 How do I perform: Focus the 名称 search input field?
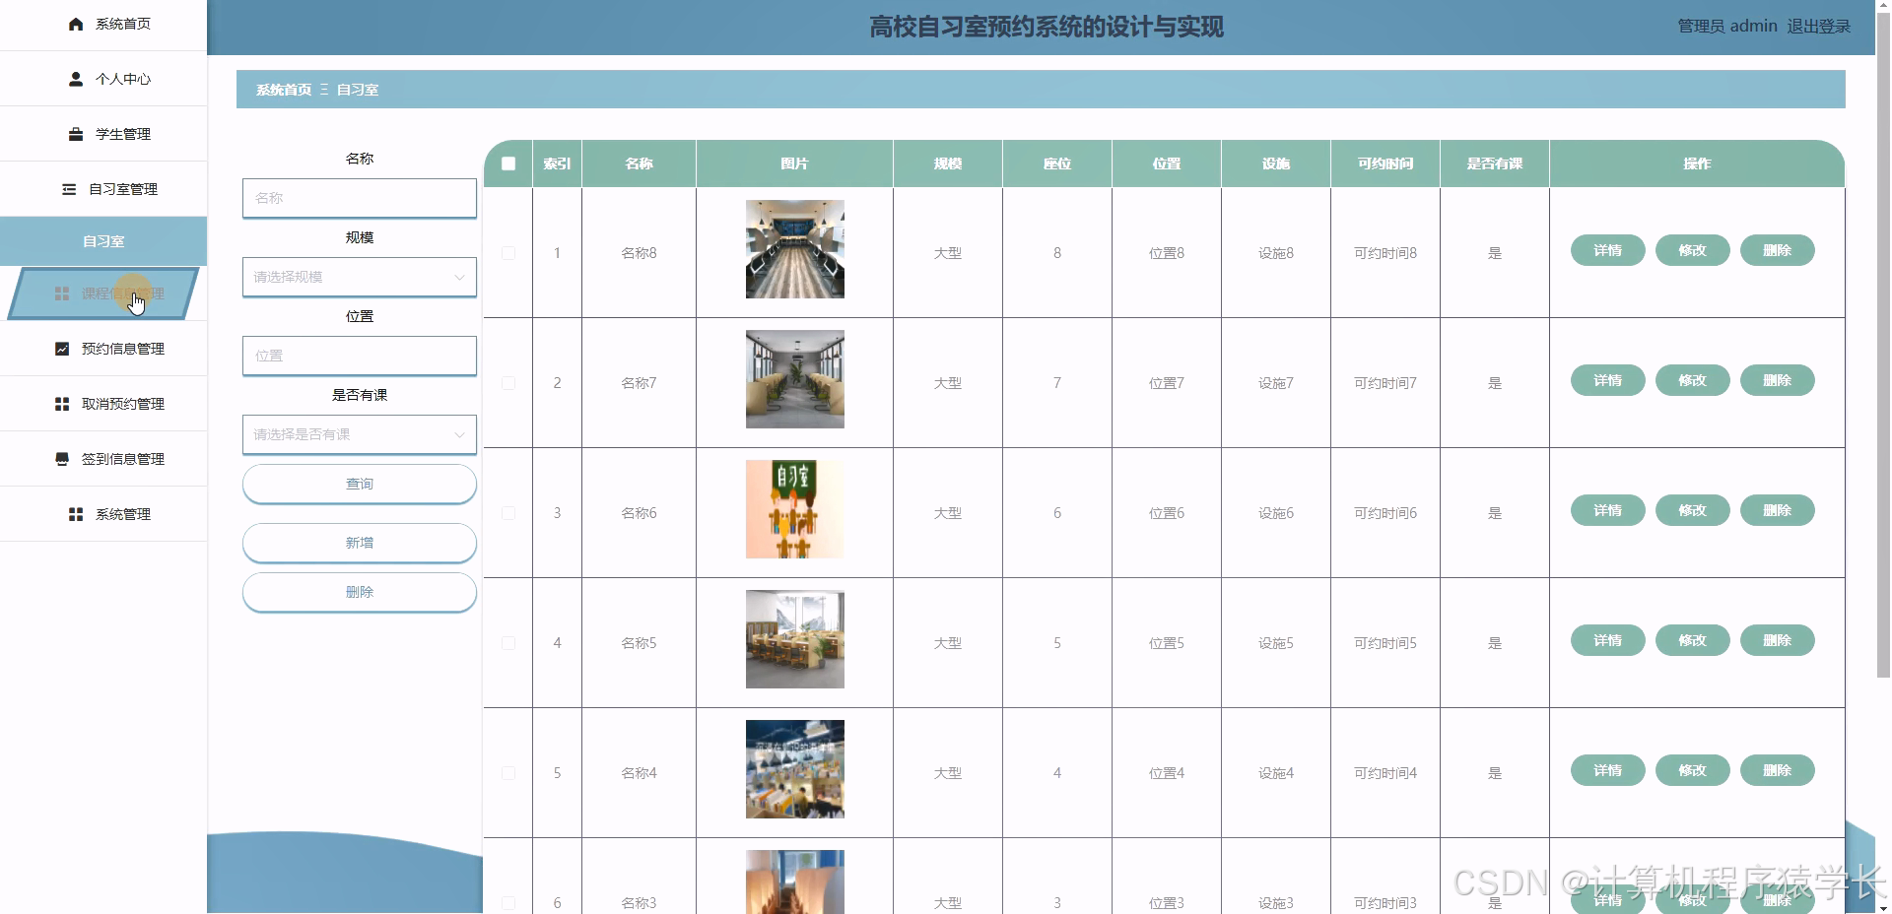pyautogui.click(x=360, y=198)
